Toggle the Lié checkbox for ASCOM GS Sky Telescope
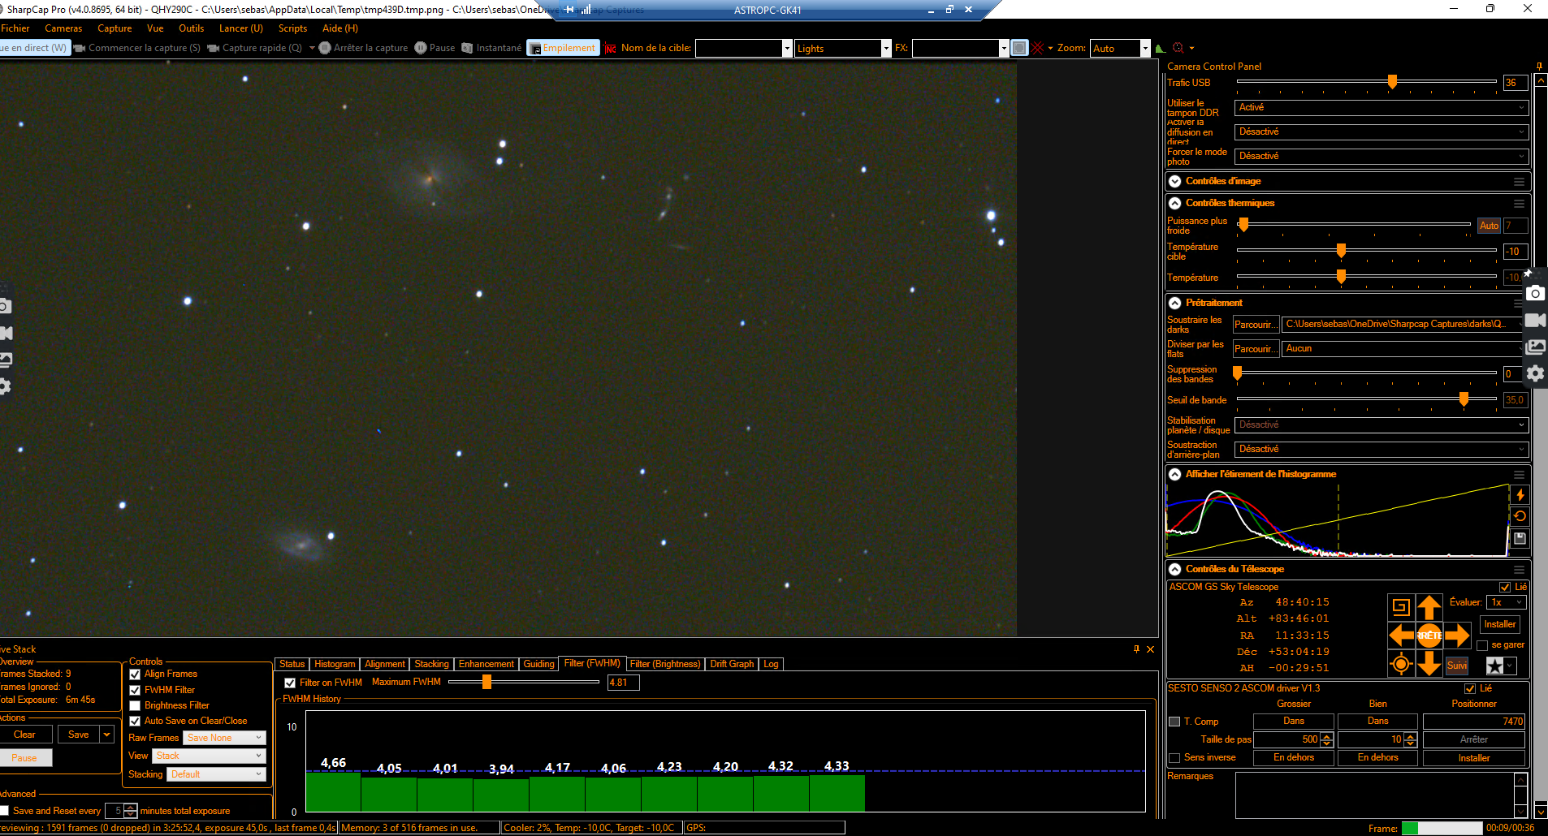 tap(1505, 587)
